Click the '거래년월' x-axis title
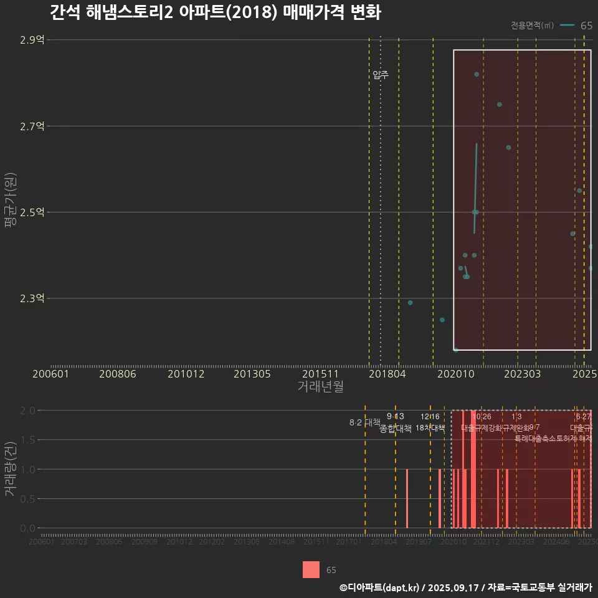The width and height of the screenshot is (598, 598). (x=320, y=386)
